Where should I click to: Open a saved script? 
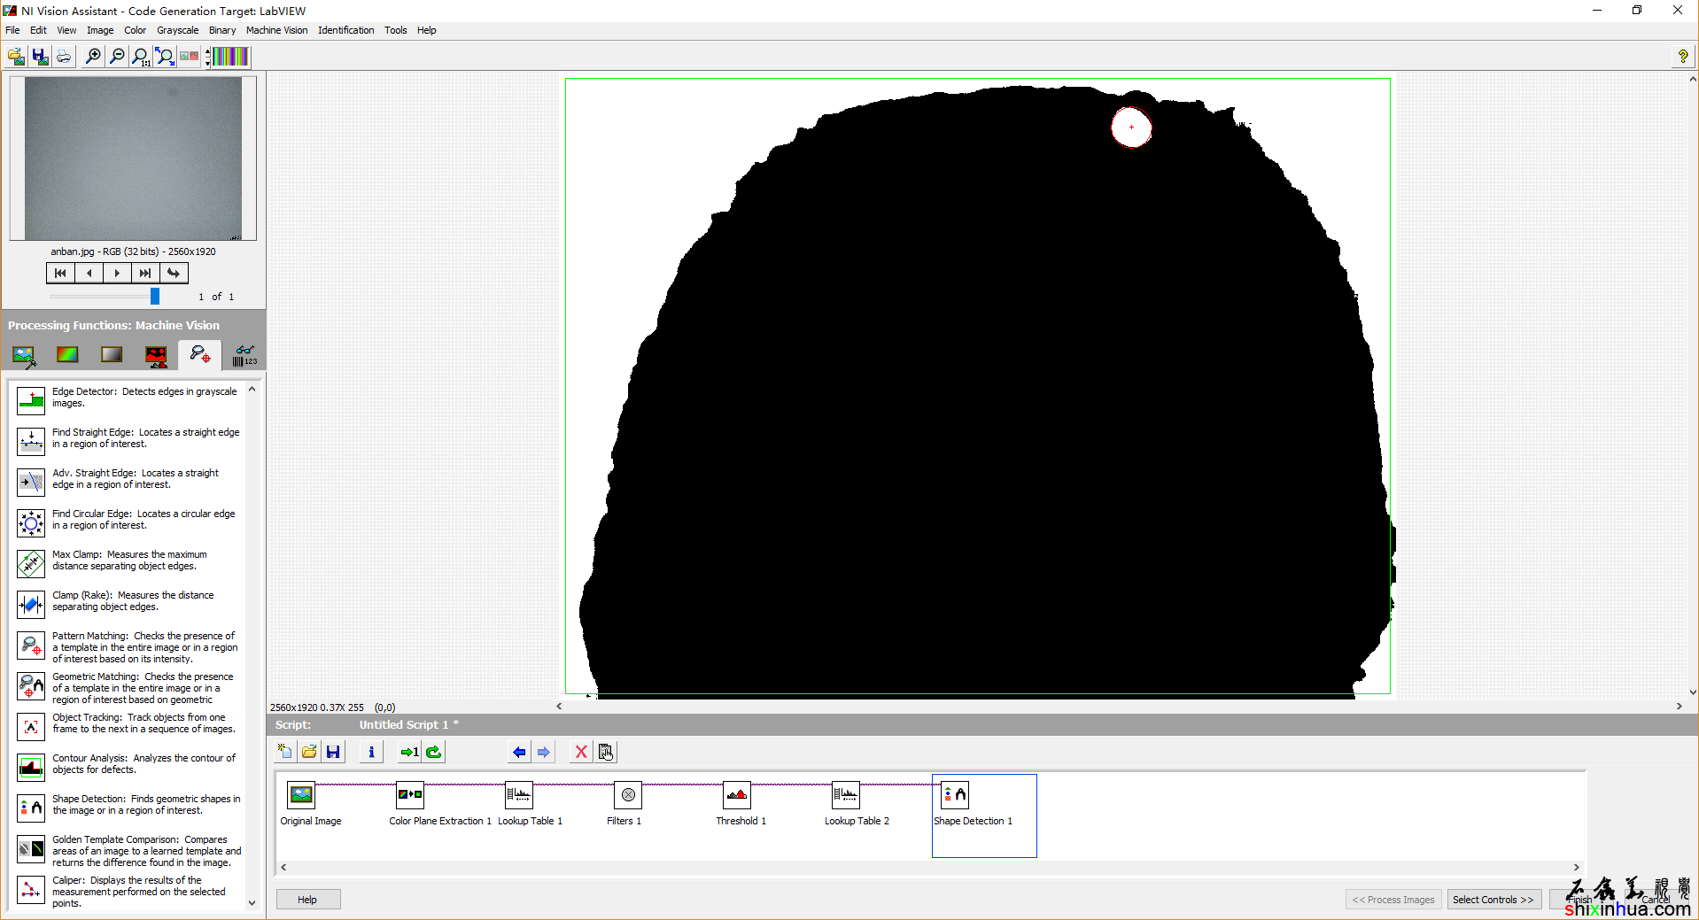pos(309,752)
